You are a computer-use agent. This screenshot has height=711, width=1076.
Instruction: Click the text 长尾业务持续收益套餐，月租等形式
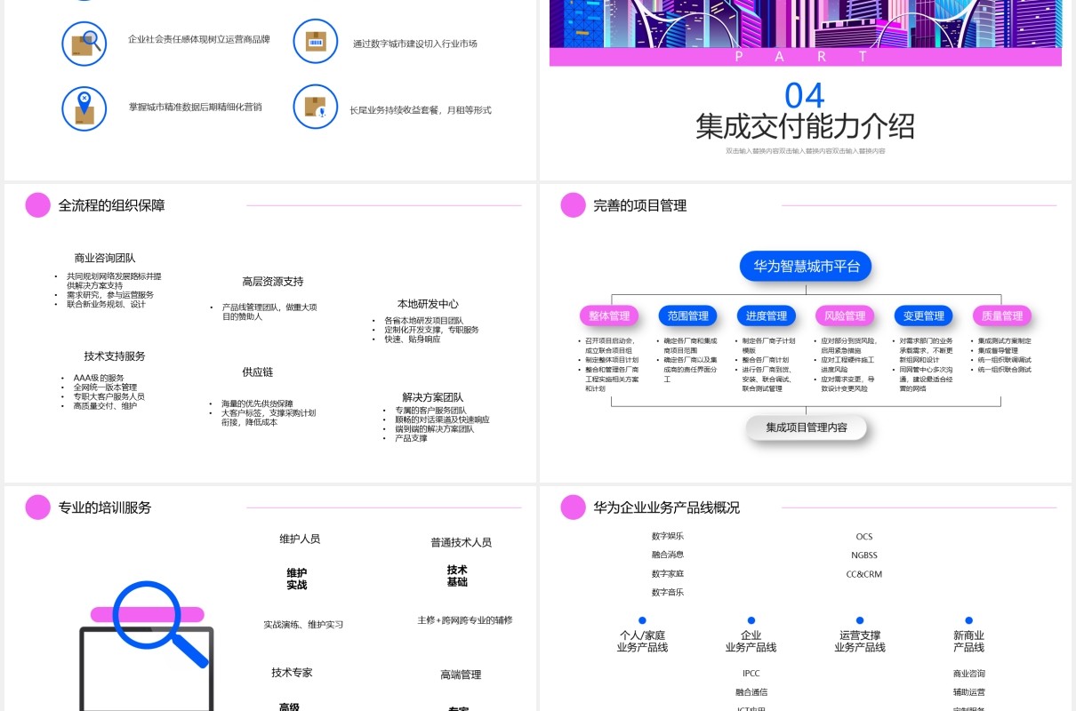420,110
